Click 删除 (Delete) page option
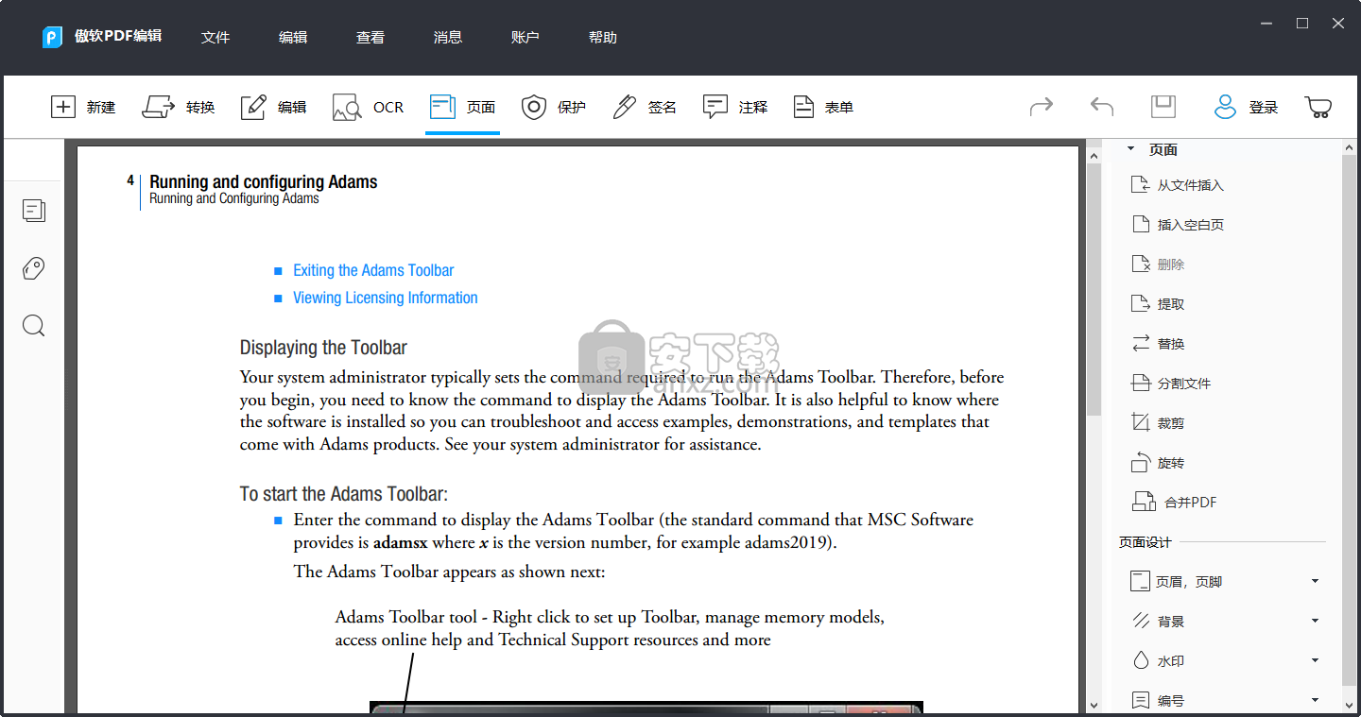The height and width of the screenshot is (717, 1361). tap(1159, 265)
